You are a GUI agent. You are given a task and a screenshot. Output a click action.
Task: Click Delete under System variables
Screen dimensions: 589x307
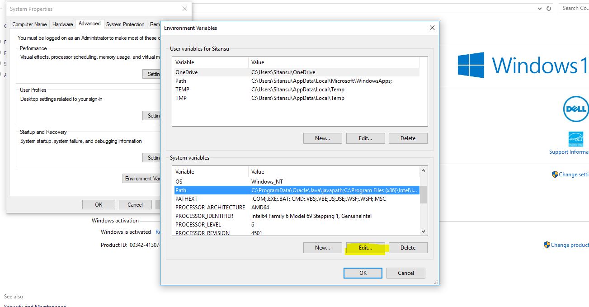point(408,247)
